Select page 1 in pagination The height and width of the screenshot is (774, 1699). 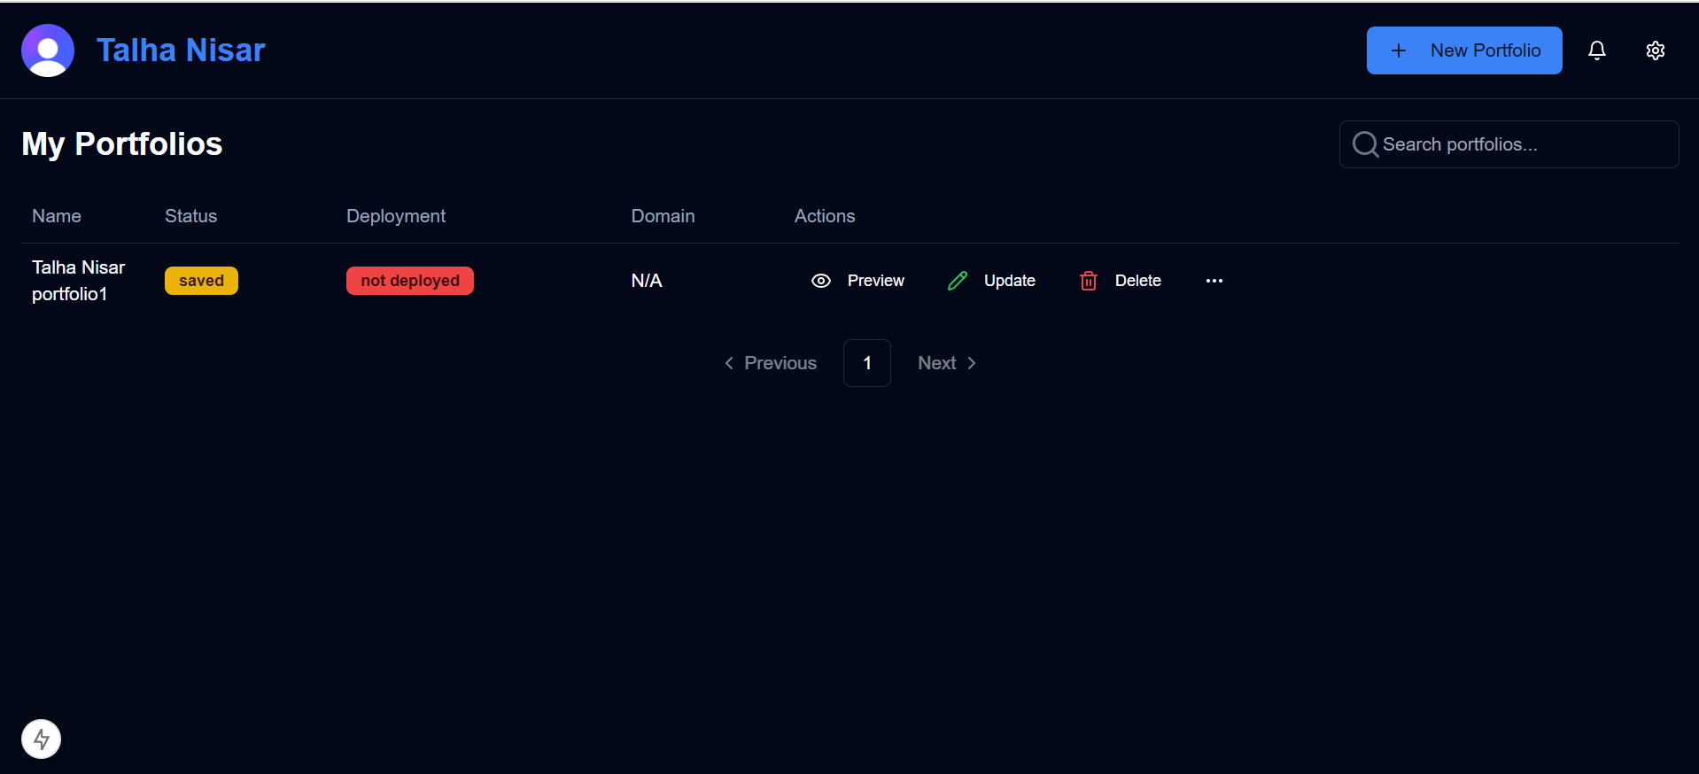(x=867, y=363)
